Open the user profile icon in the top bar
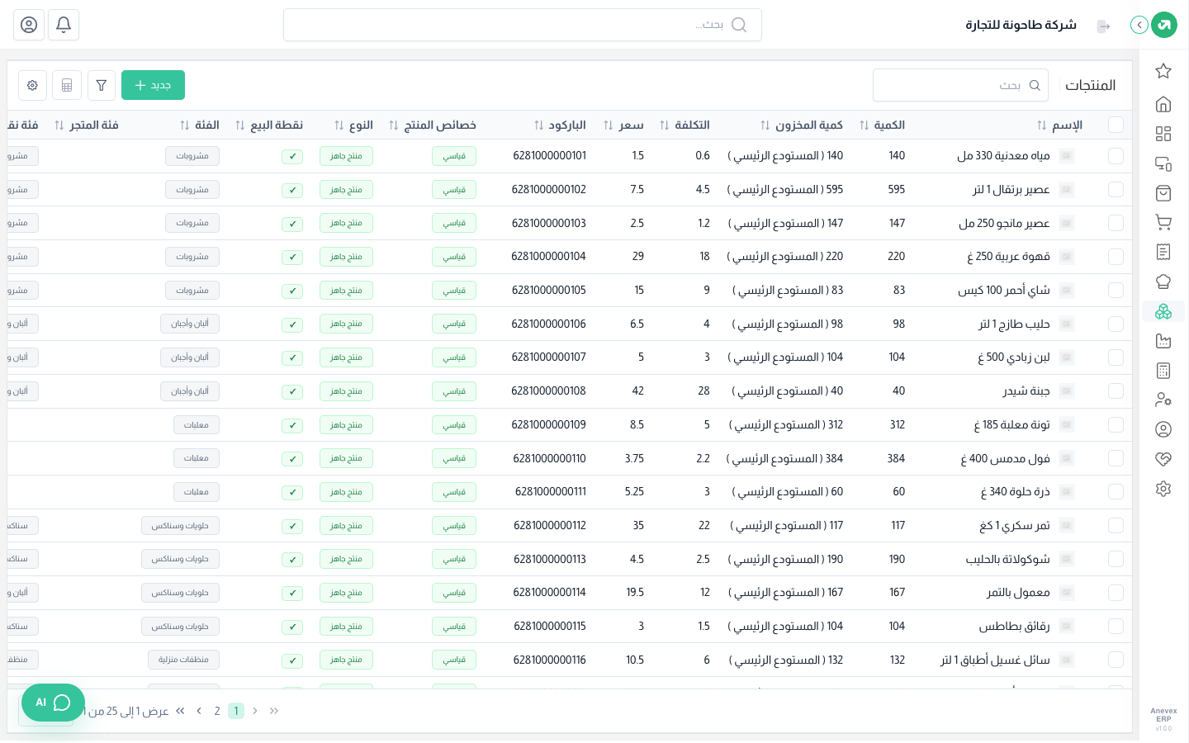The width and height of the screenshot is (1189, 743). point(29,25)
